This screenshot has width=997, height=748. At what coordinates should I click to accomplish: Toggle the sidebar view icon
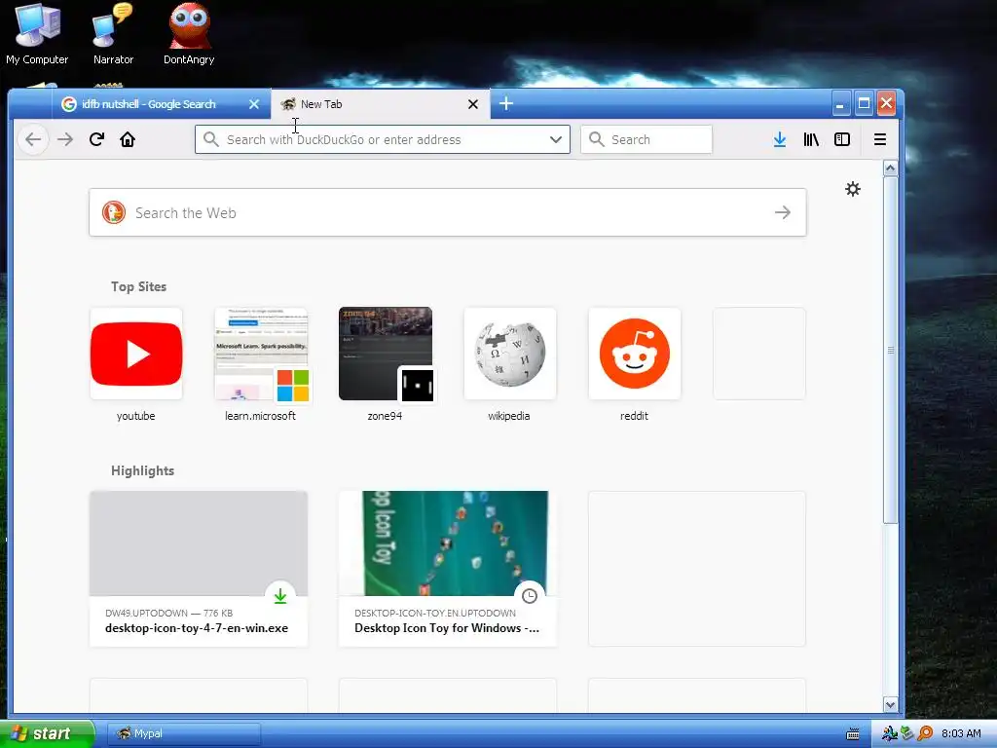click(x=842, y=139)
